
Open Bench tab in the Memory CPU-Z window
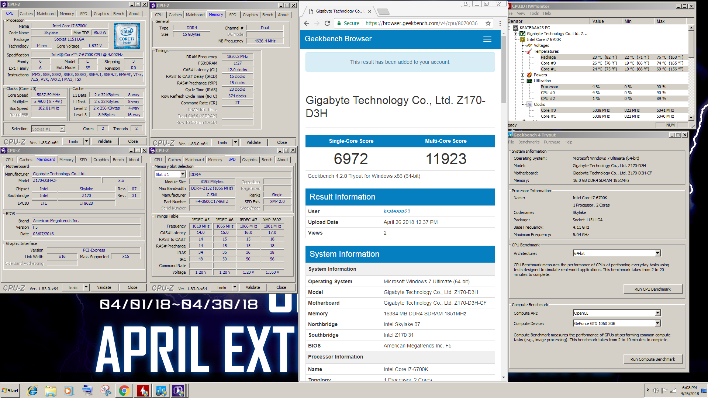point(267,15)
